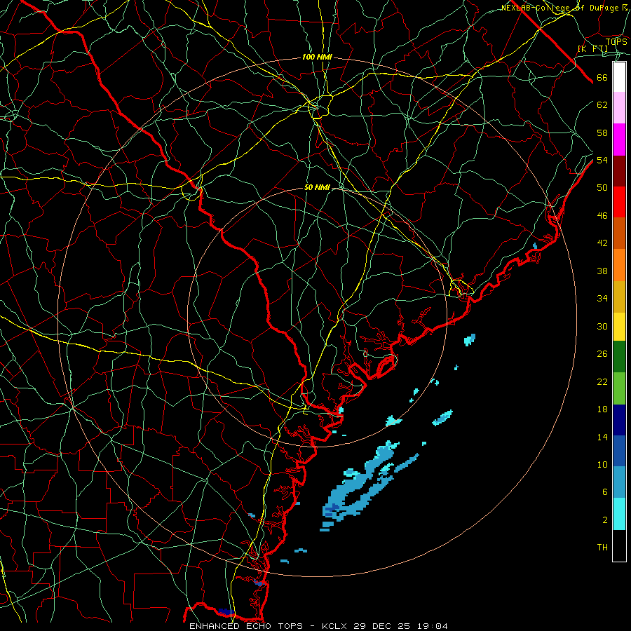The image size is (631, 631).
Task: Click the light blue 6 kft legend swatch
Action: coord(619,482)
